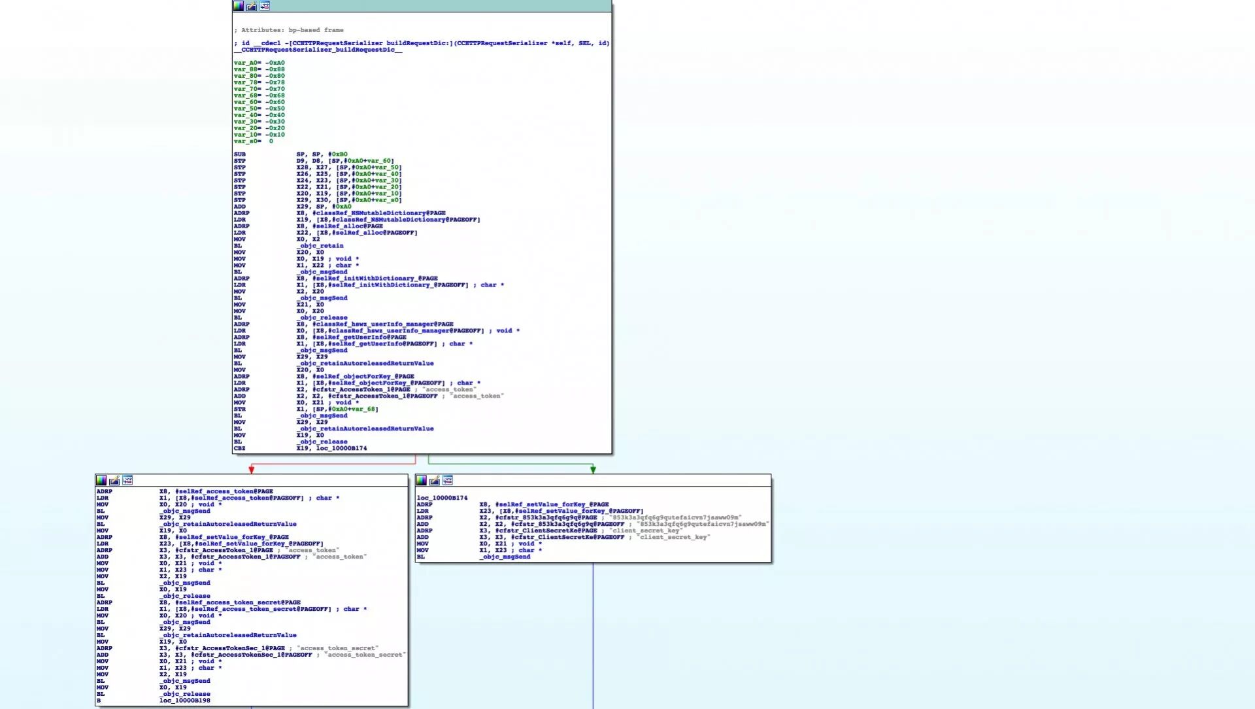Image resolution: width=1255 pixels, height=709 pixels.
Task: Click pencil edit icon on top node
Action: pos(252,6)
